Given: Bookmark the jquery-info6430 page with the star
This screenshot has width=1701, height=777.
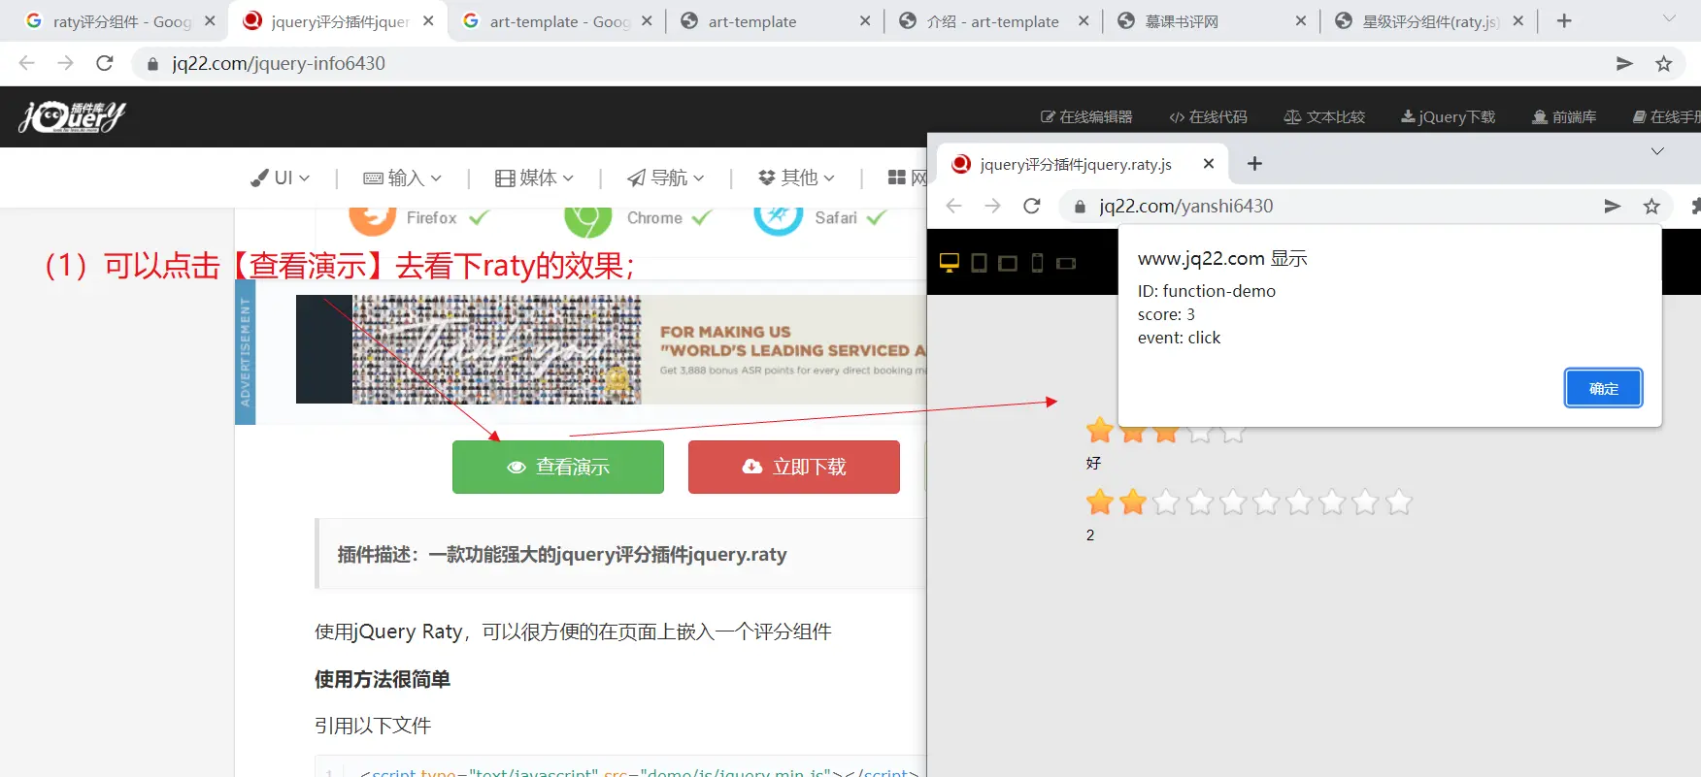Looking at the screenshot, I should (x=1664, y=63).
